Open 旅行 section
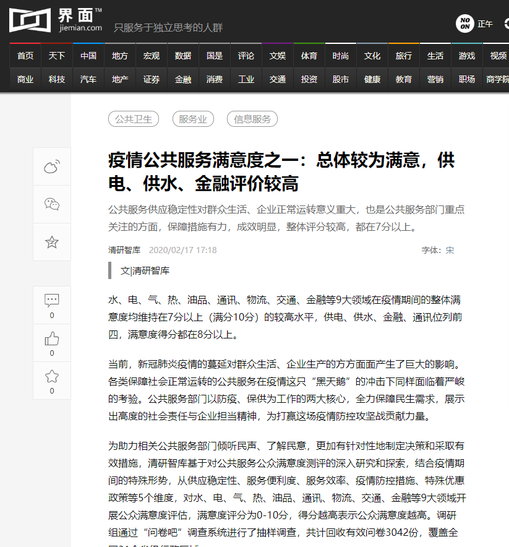 click(x=404, y=56)
